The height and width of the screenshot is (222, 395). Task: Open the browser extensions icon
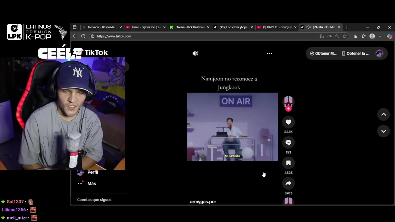[x=355, y=36]
